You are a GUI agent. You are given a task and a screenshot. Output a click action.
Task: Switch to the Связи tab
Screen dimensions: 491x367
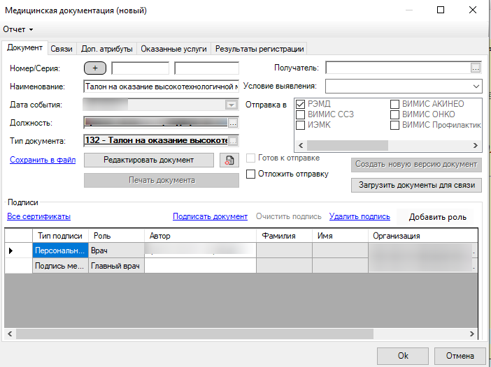coord(62,49)
